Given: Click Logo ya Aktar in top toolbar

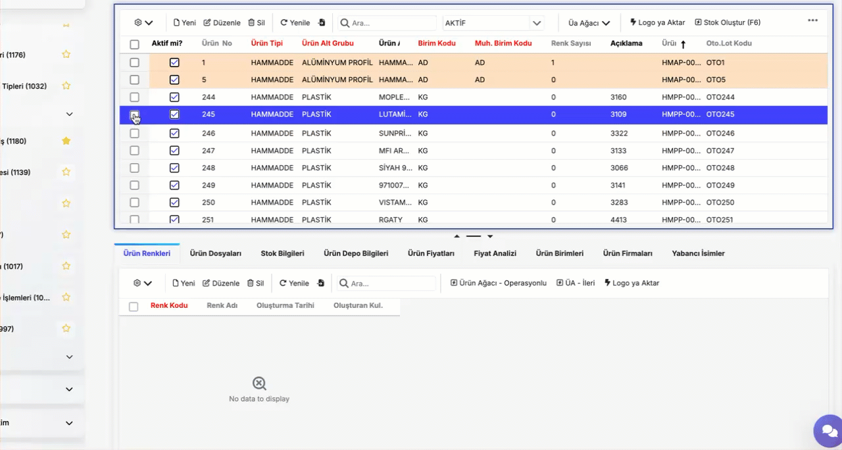Looking at the screenshot, I should click(657, 22).
